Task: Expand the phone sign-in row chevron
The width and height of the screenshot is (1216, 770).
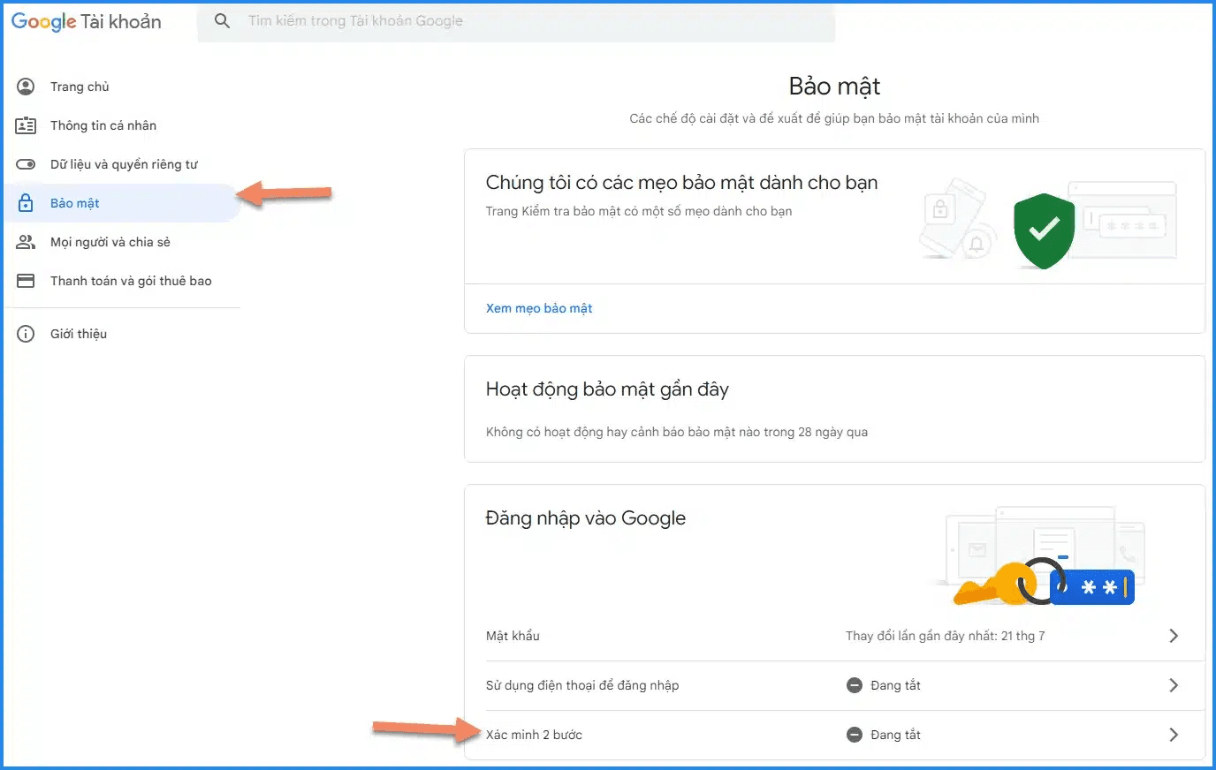Action: click(1174, 685)
